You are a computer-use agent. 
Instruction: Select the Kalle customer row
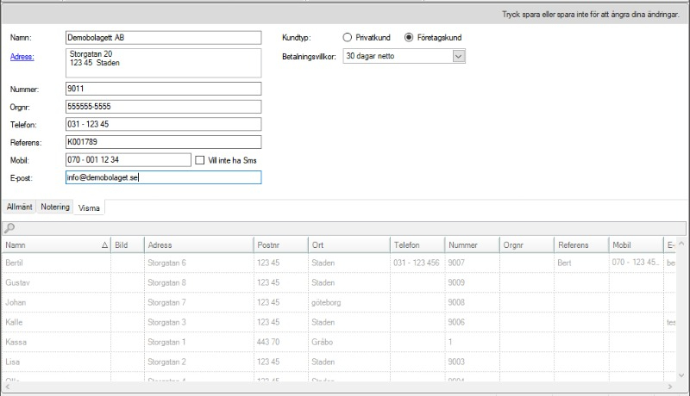(x=339, y=322)
